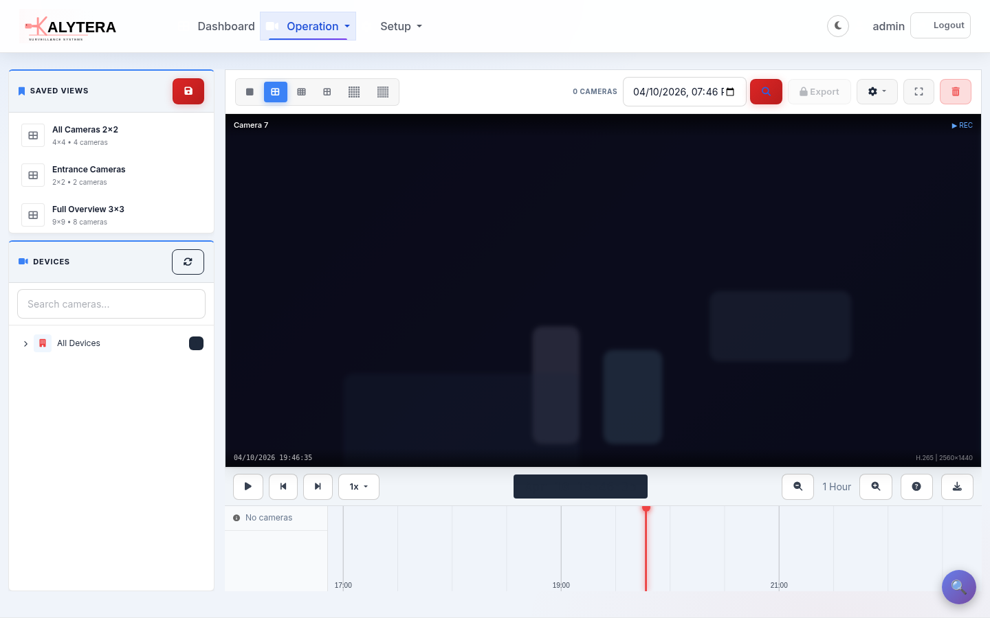Toggle fullscreen mode for the video grid
Screen dimensions: 990x618
point(918,91)
